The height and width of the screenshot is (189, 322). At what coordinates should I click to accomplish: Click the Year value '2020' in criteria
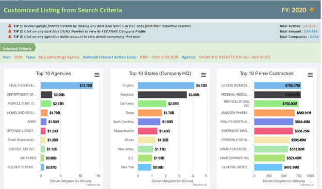pyautogui.click(x=18, y=57)
